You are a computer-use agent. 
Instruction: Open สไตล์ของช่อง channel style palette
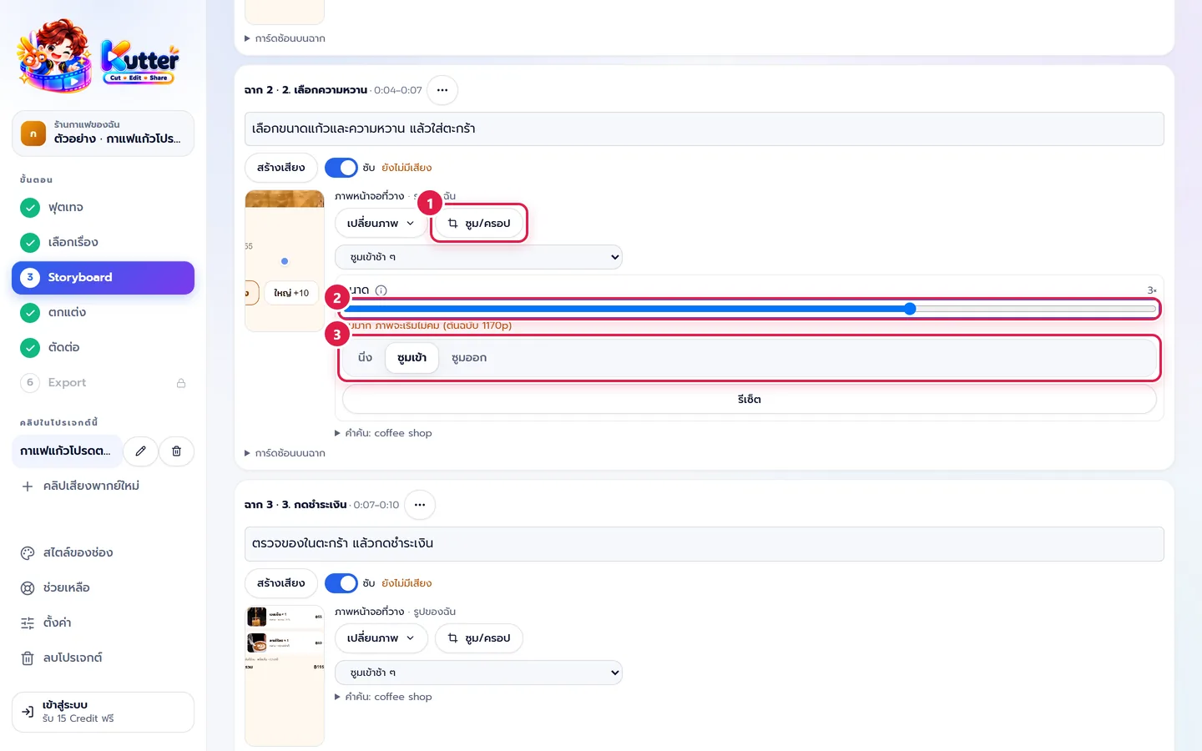point(67,552)
